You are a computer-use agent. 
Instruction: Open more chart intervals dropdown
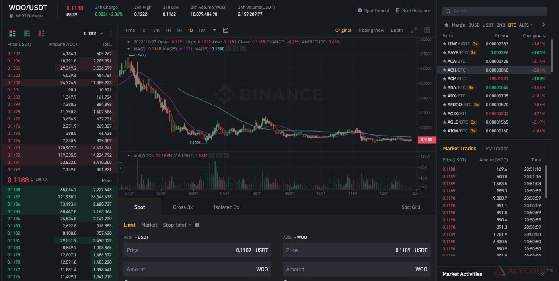pyautogui.click(x=214, y=30)
